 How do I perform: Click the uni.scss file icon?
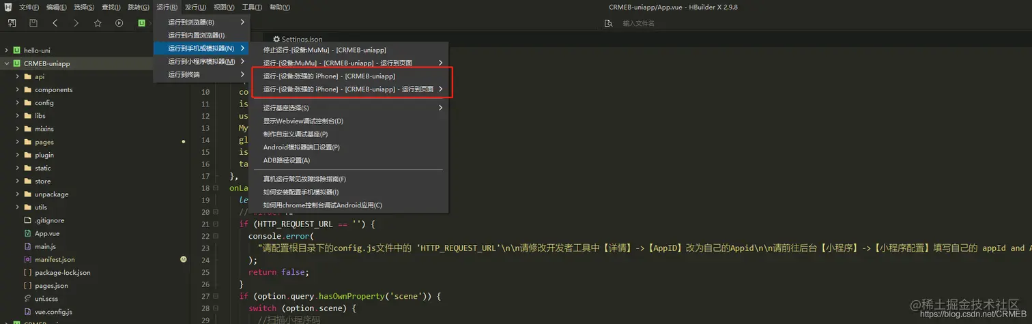point(27,298)
